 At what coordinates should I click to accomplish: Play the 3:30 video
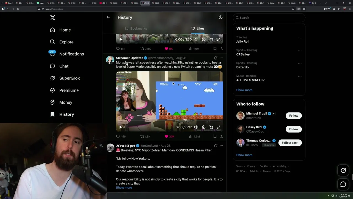click(121, 40)
